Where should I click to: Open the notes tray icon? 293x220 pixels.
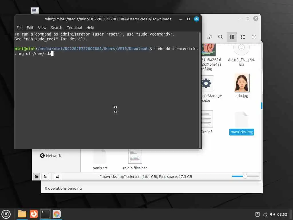click(x=257, y=214)
